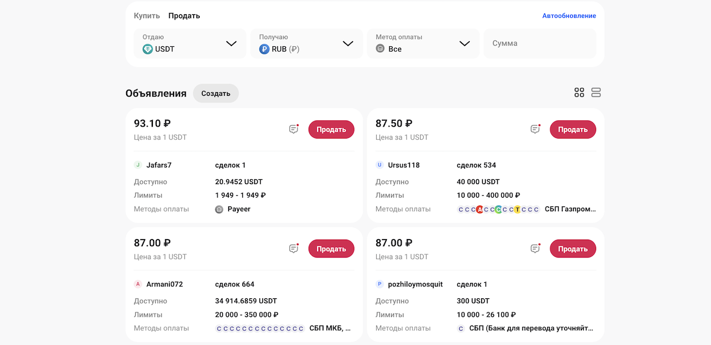The width and height of the screenshot is (711, 345).
Task: Switch to grid view layout
Action: pyautogui.click(x=579, y=92)
